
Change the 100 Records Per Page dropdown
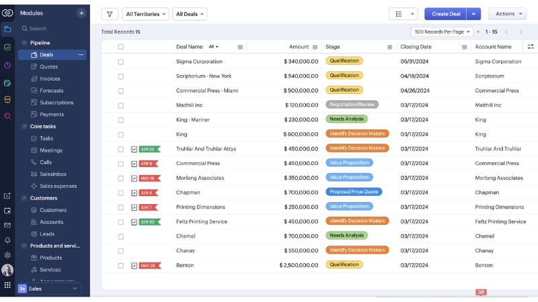(442, 32)
